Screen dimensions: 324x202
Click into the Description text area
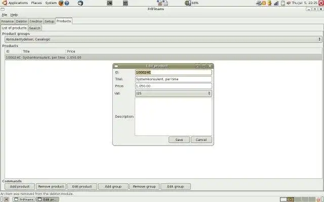pos(173,117)
